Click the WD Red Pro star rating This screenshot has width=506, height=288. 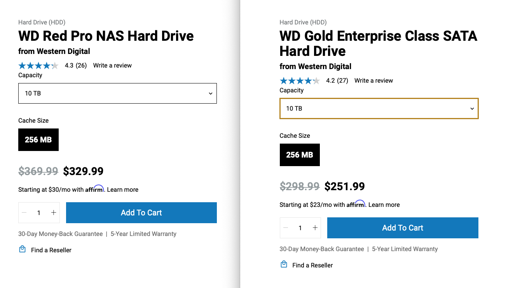point(38,66)
